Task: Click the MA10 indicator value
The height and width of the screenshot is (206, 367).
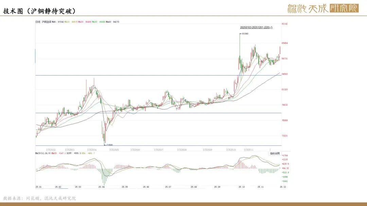Action: pyautogui.click(x=71, y=22)
